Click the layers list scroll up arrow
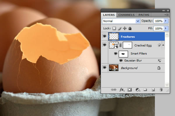 tap(167, 35)
